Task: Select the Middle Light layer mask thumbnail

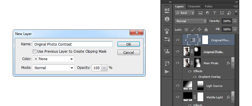Action: 200,97
